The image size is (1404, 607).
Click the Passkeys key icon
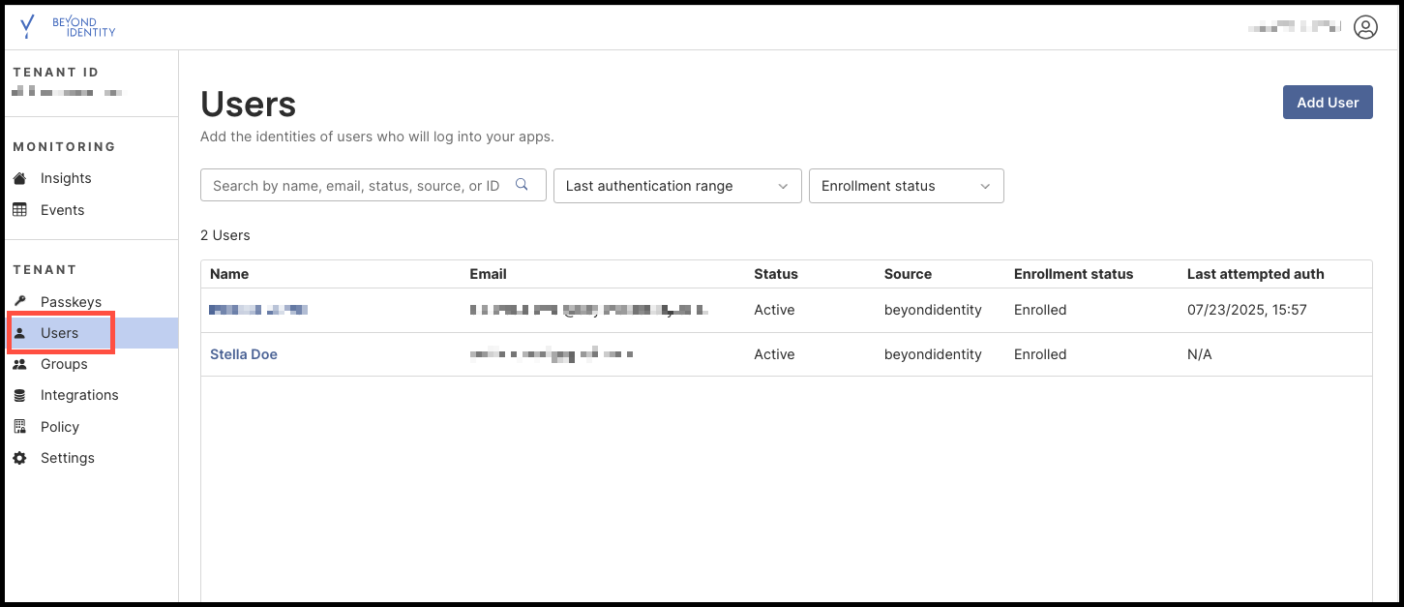(19, 302)
